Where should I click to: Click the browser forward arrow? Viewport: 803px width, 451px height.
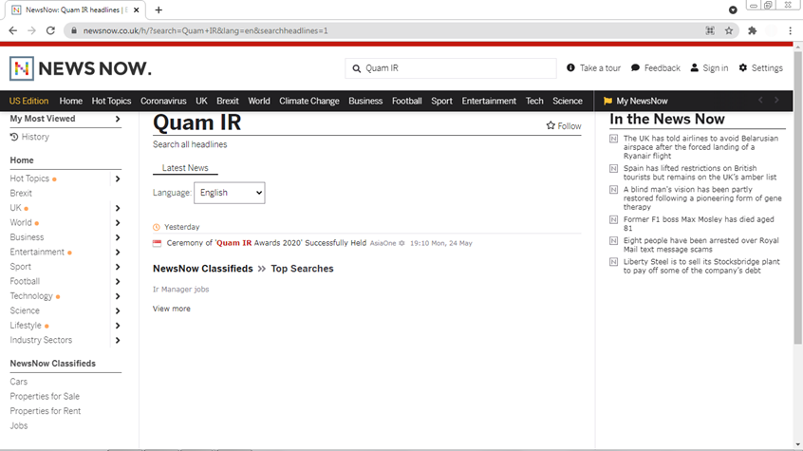(x=31, y=30)
